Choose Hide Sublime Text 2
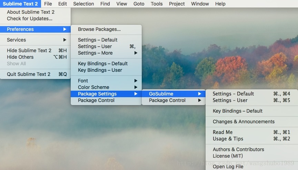The width and height of the screenshot is (298, 170). tap(35, 50)
